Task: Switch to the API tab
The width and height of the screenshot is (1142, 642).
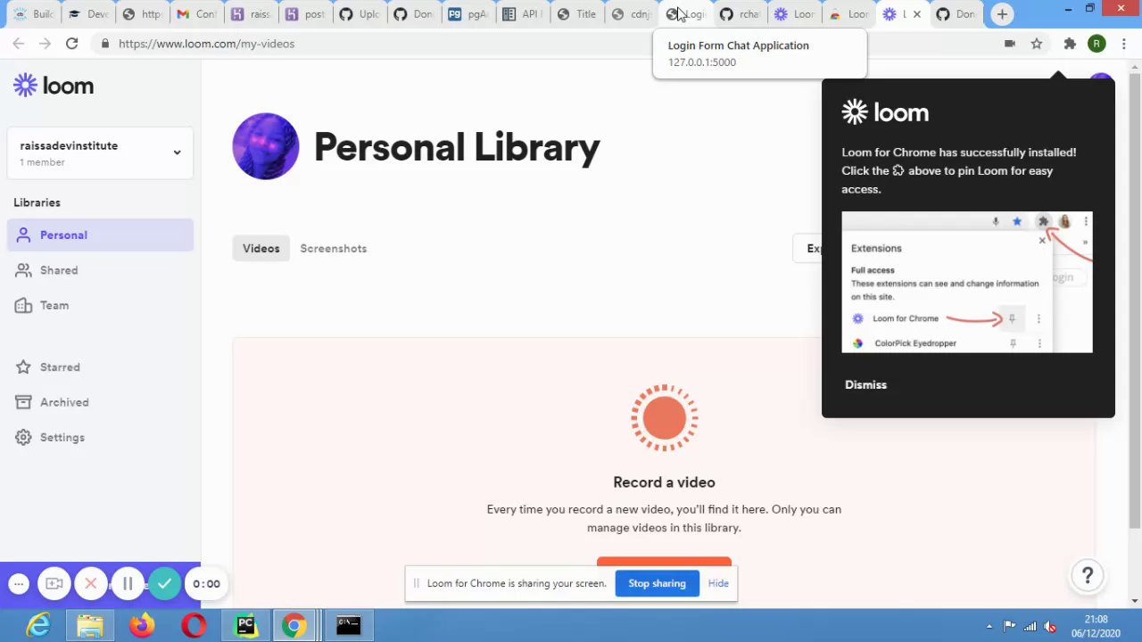Action: (x=522, y=13)
